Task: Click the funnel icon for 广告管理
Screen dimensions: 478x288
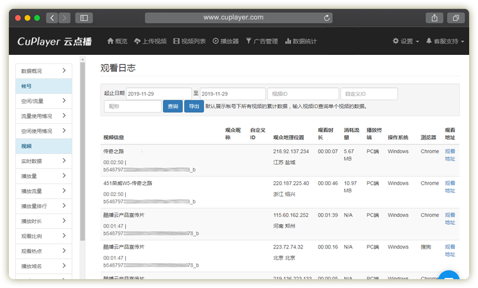Action: click(x=249, y=41)
